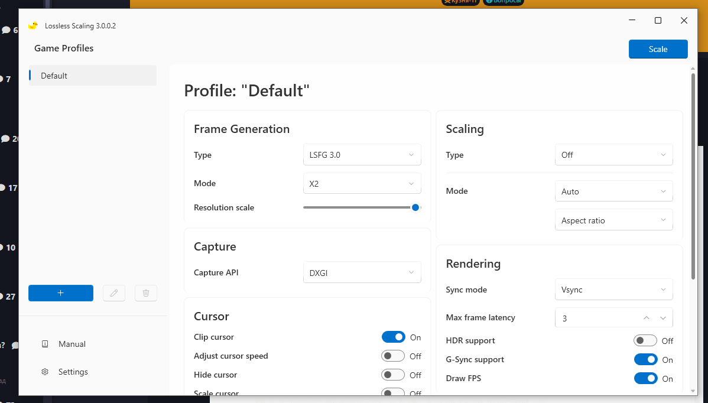Click the Lossless Scaling 3.0.0.2 title text
The height and width of the screenshot is (403, 708).
point(80,26)
